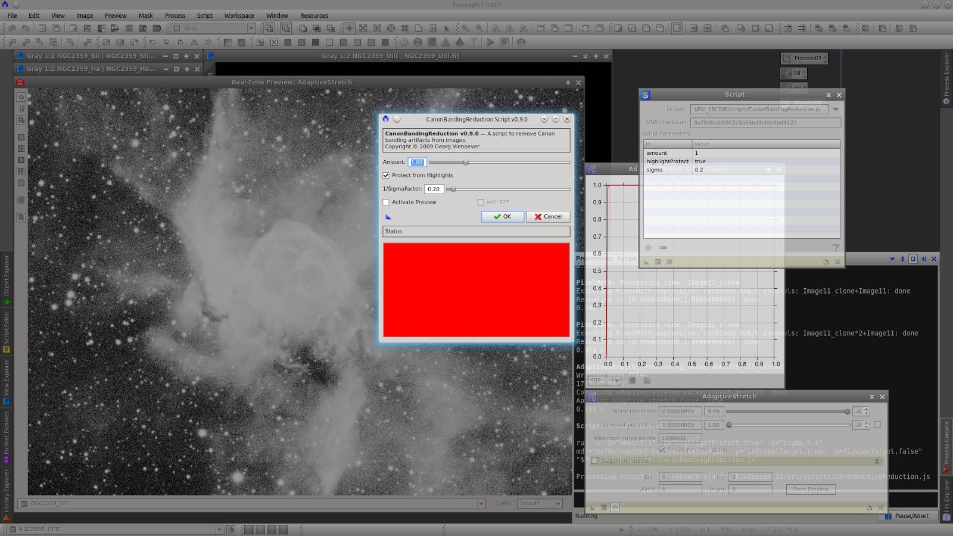Click the Real-Time Preview icon in AdaptiveStretch bottom bar
Viewport: 953px width, 536px height.
click(615, 507)
